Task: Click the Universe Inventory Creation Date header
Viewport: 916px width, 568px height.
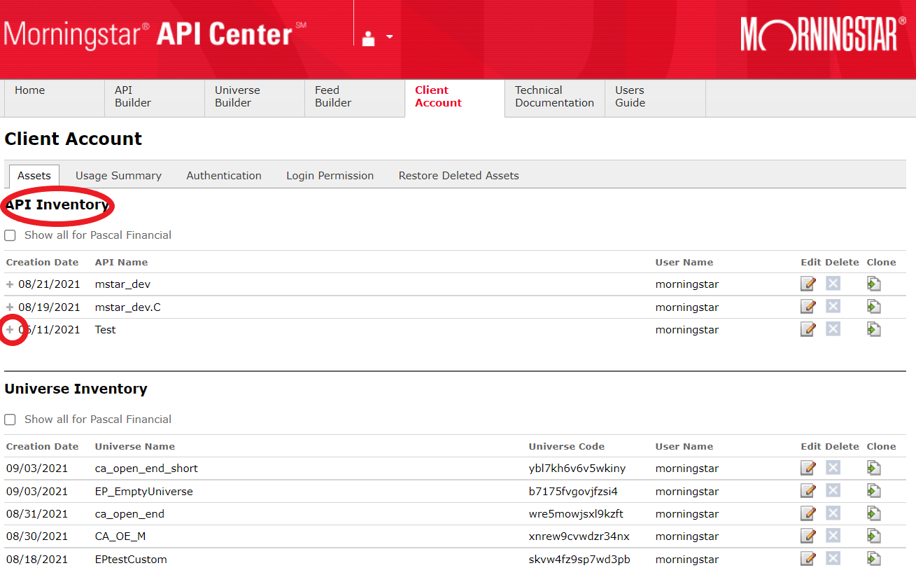Action: [x=43, y=447]
